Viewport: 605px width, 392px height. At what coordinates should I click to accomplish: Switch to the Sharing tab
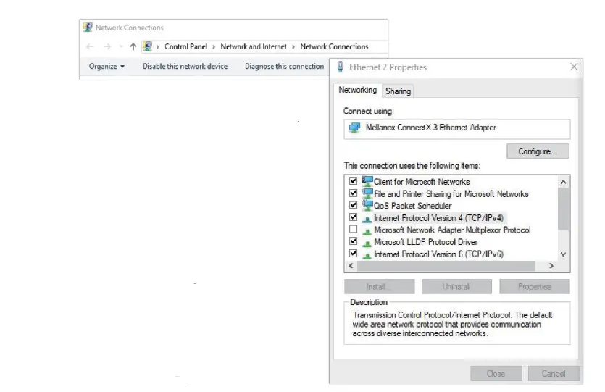click(x=398, y=91)
